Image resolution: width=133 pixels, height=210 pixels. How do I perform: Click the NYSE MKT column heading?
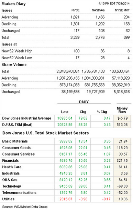[122, 10]
